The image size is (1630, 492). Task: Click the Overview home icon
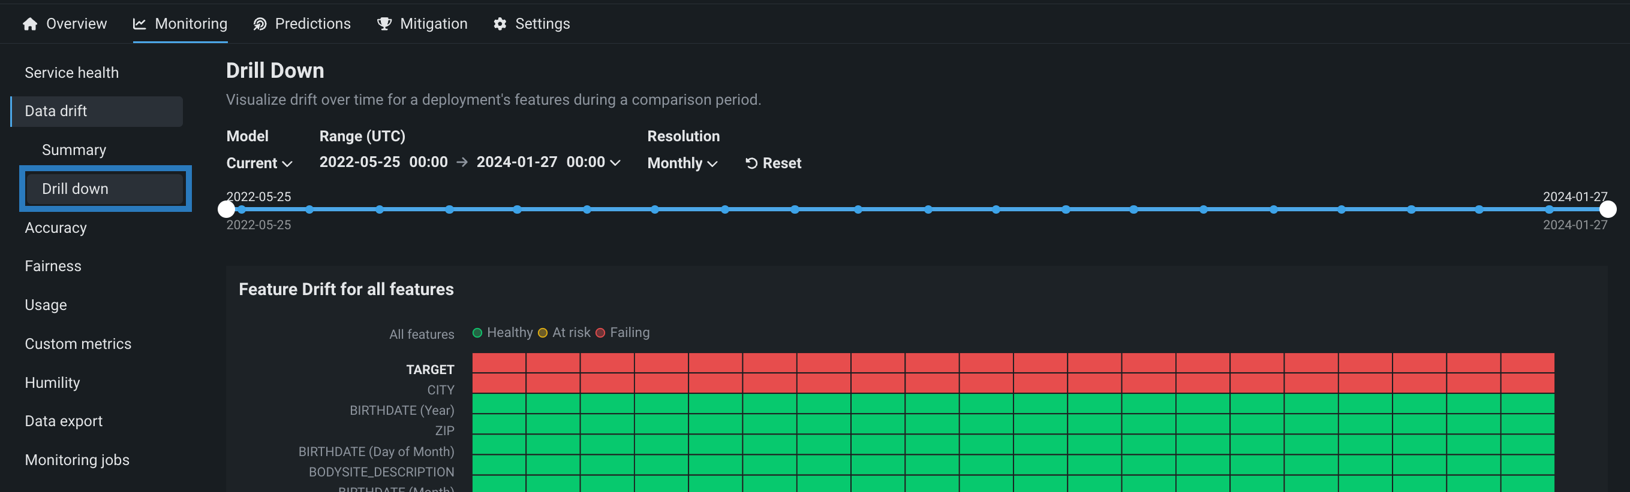point(30,24)
